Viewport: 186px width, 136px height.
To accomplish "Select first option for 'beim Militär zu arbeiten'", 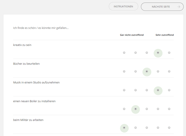I will (124, 128).
